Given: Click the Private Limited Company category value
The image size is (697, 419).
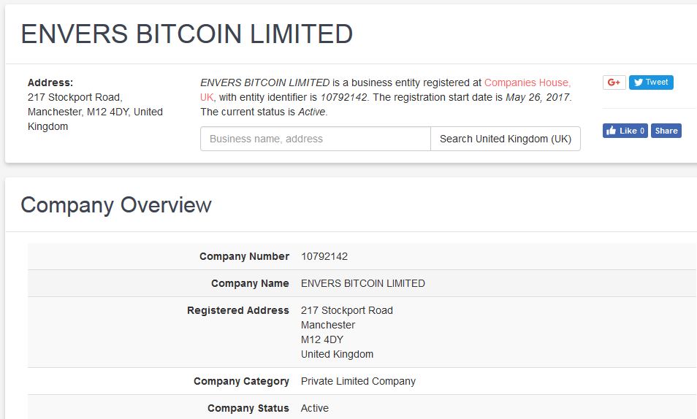Looking at the screenshot, I should coord(358,381).
